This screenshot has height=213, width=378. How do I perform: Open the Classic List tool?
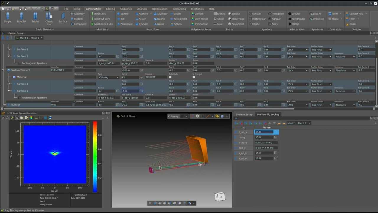(x=49, y=19)
